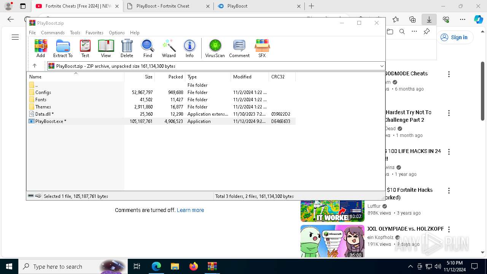Select the Configs folder row
Viewport: 487px width, 274px height.
point(161,92)
